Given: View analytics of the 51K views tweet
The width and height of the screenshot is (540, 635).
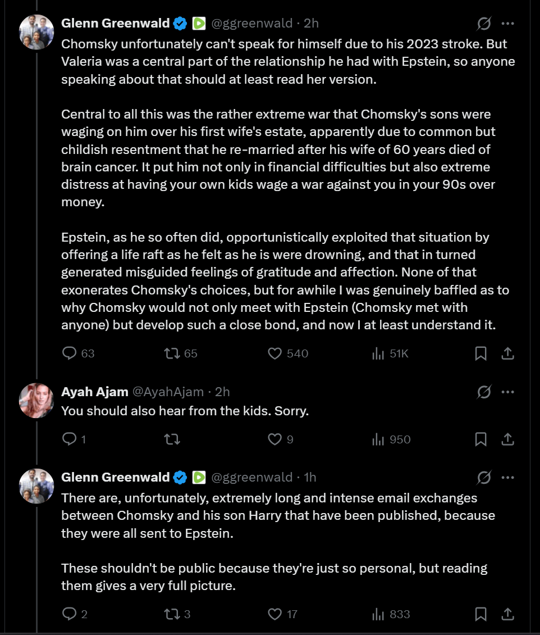Looking at the screenshot, I should pyautogui.click(x=378, y=353).
